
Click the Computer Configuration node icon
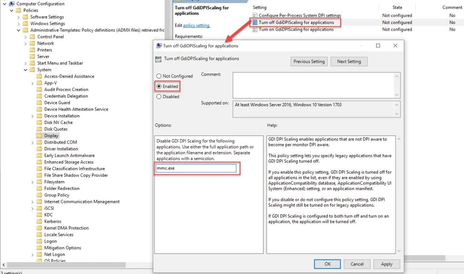pyautogui.click(x=11, y=4)
